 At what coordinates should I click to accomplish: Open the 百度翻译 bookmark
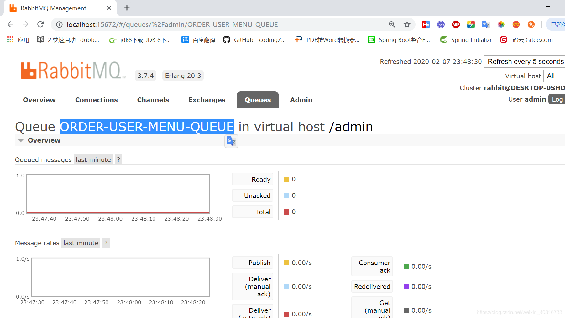coord(199,40)
